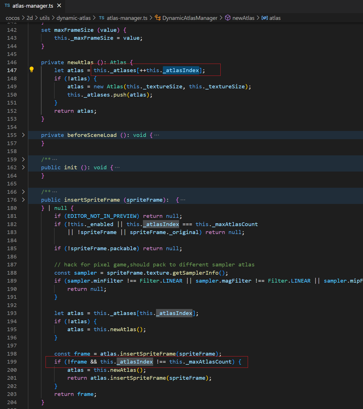
Task: Click 'newAtlas' in the private method declaration
Action: [80, 62]
